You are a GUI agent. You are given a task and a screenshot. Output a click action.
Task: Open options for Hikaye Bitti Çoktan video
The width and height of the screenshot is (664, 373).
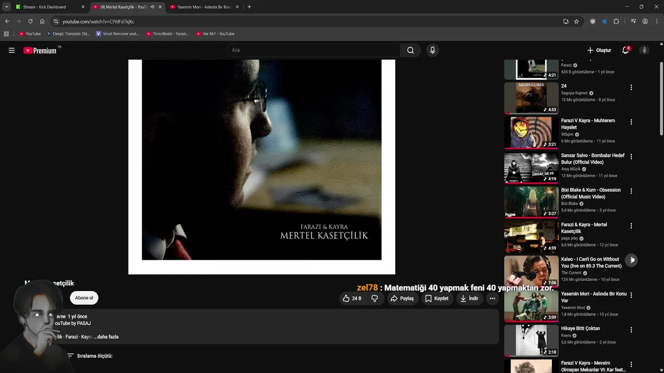tap(631, 329)
